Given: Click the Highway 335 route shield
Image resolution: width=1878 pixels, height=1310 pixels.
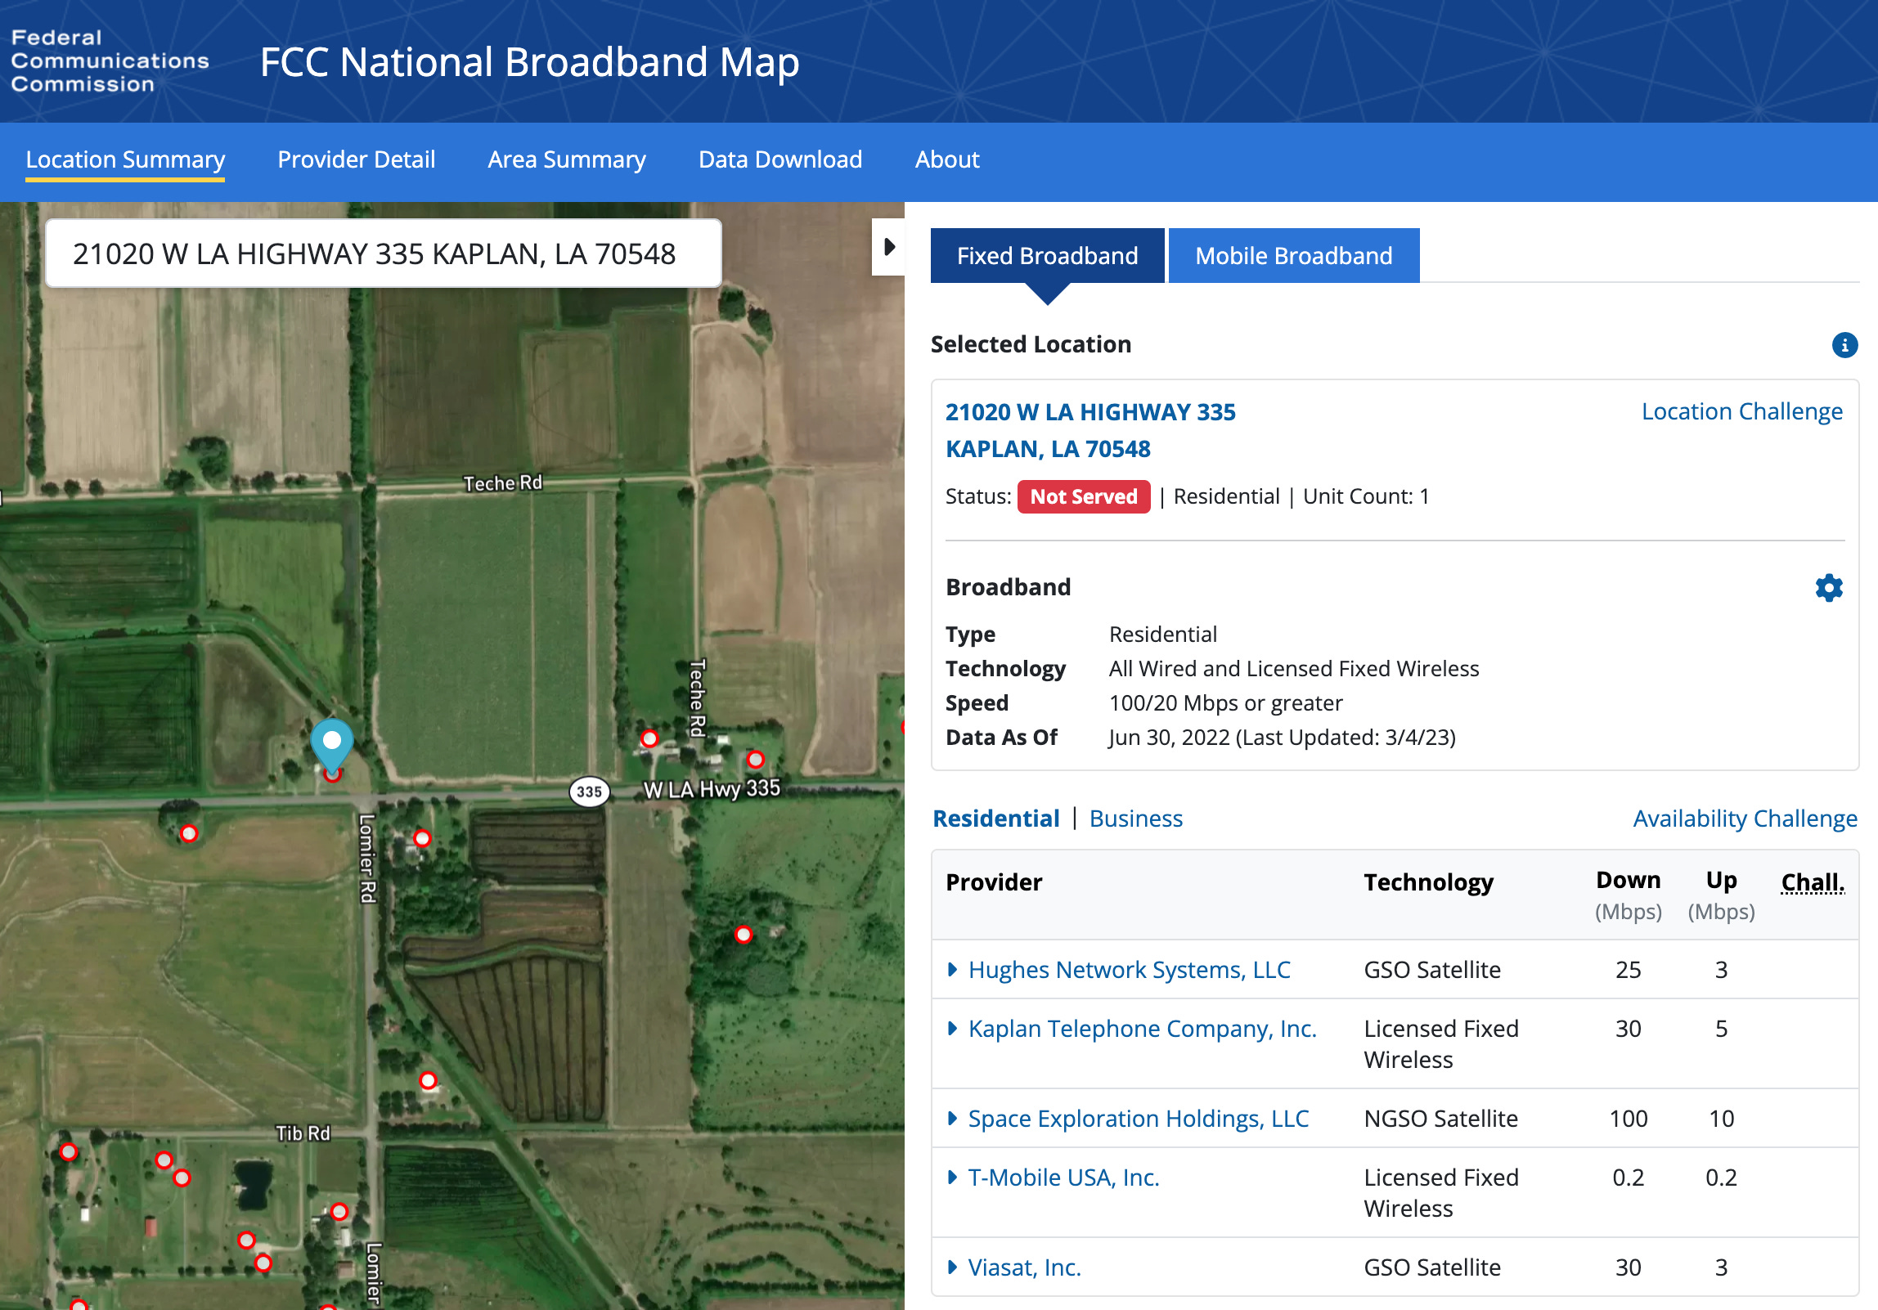Looking at the screenshot, I should [x=589, y=792].
